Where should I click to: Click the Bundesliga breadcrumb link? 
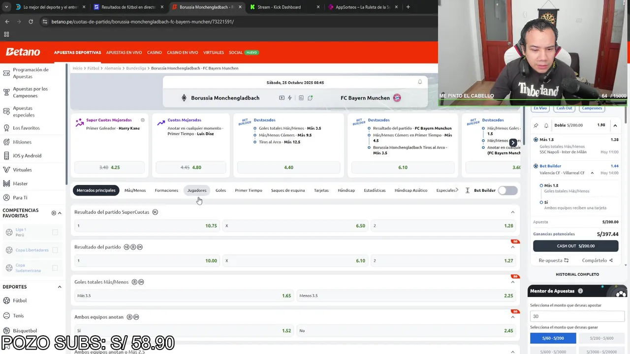pos(136,68)
